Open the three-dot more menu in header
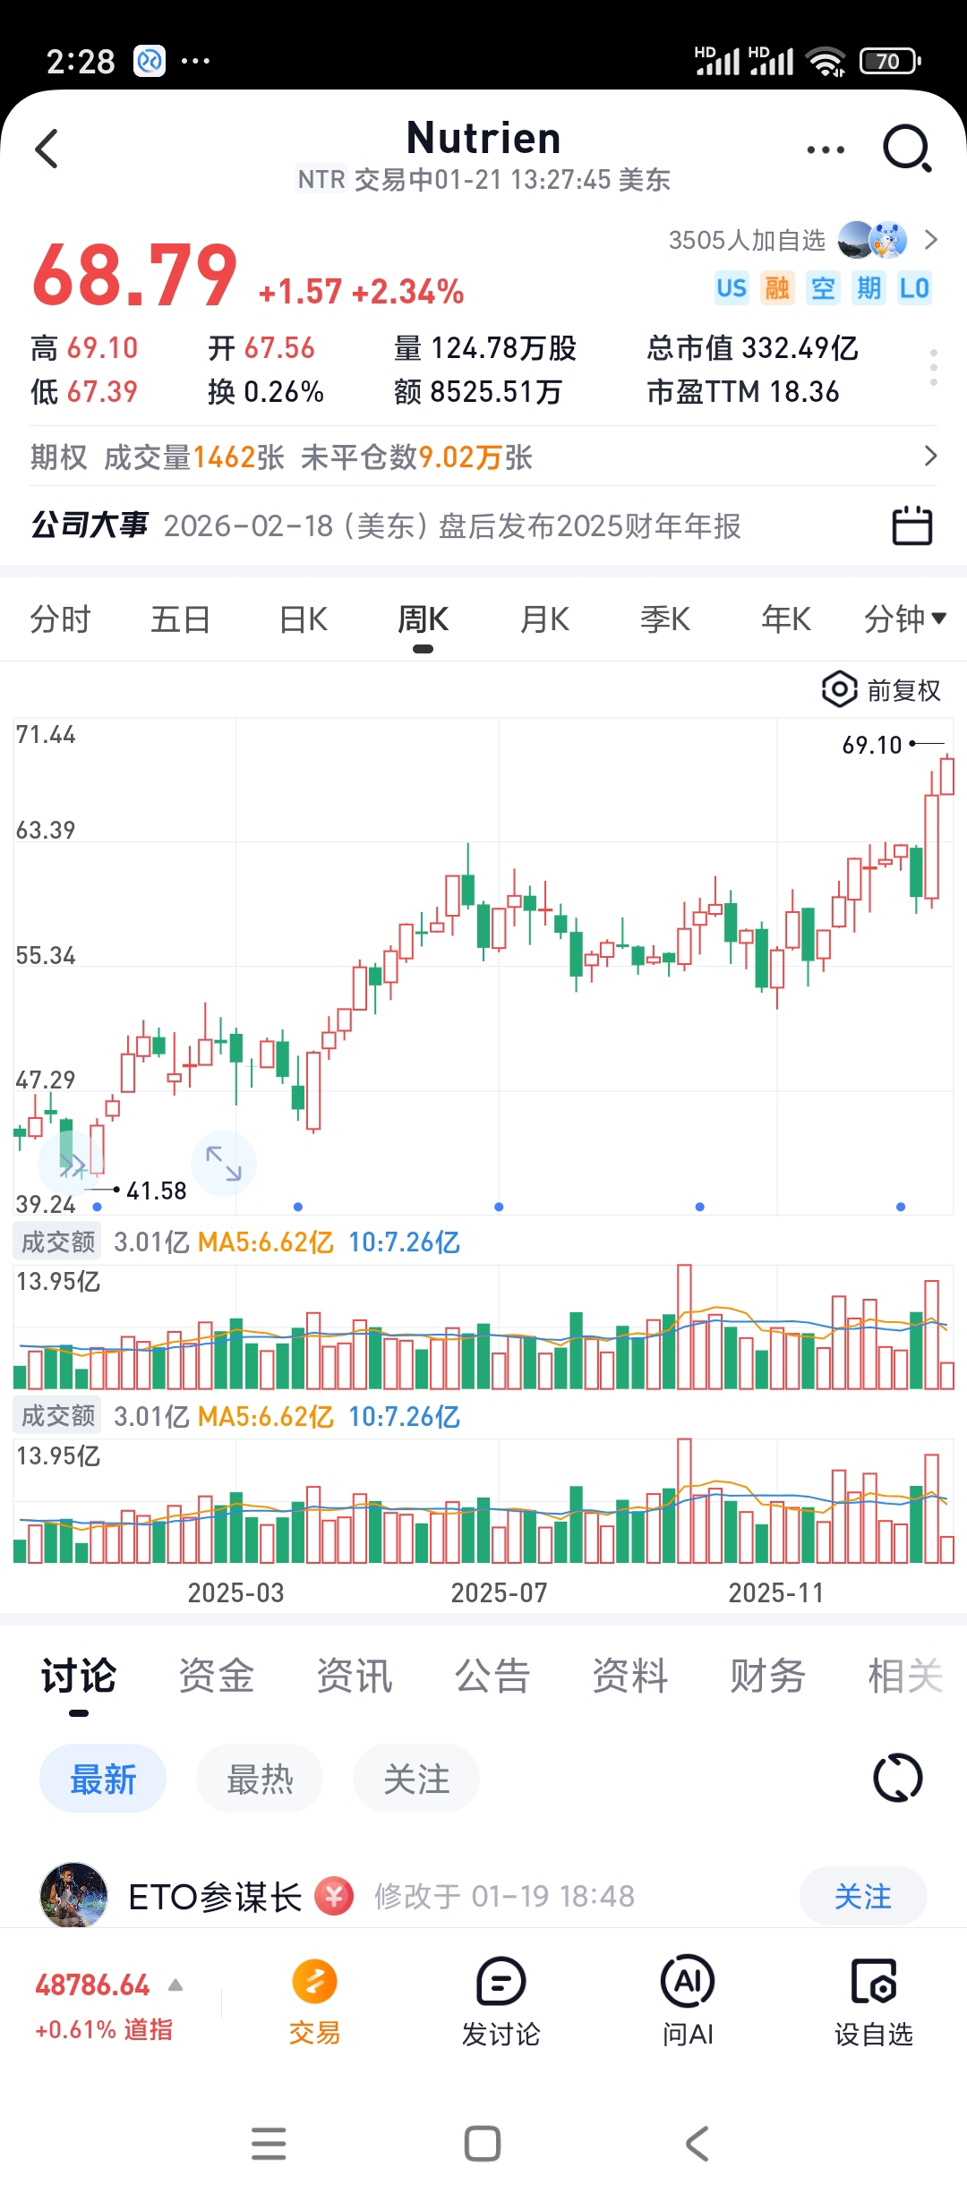This screenshot has width=967, height=2202. click(x=826, y=149)
